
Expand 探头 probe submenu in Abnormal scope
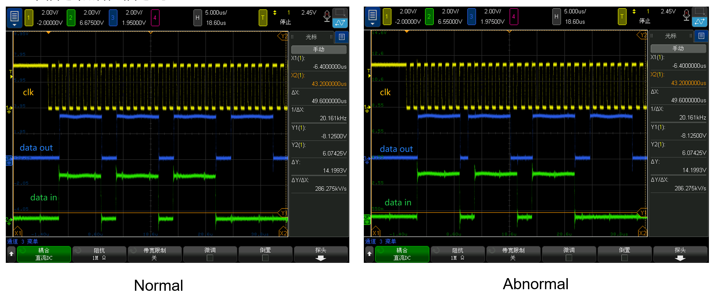[x=680, y=254]
